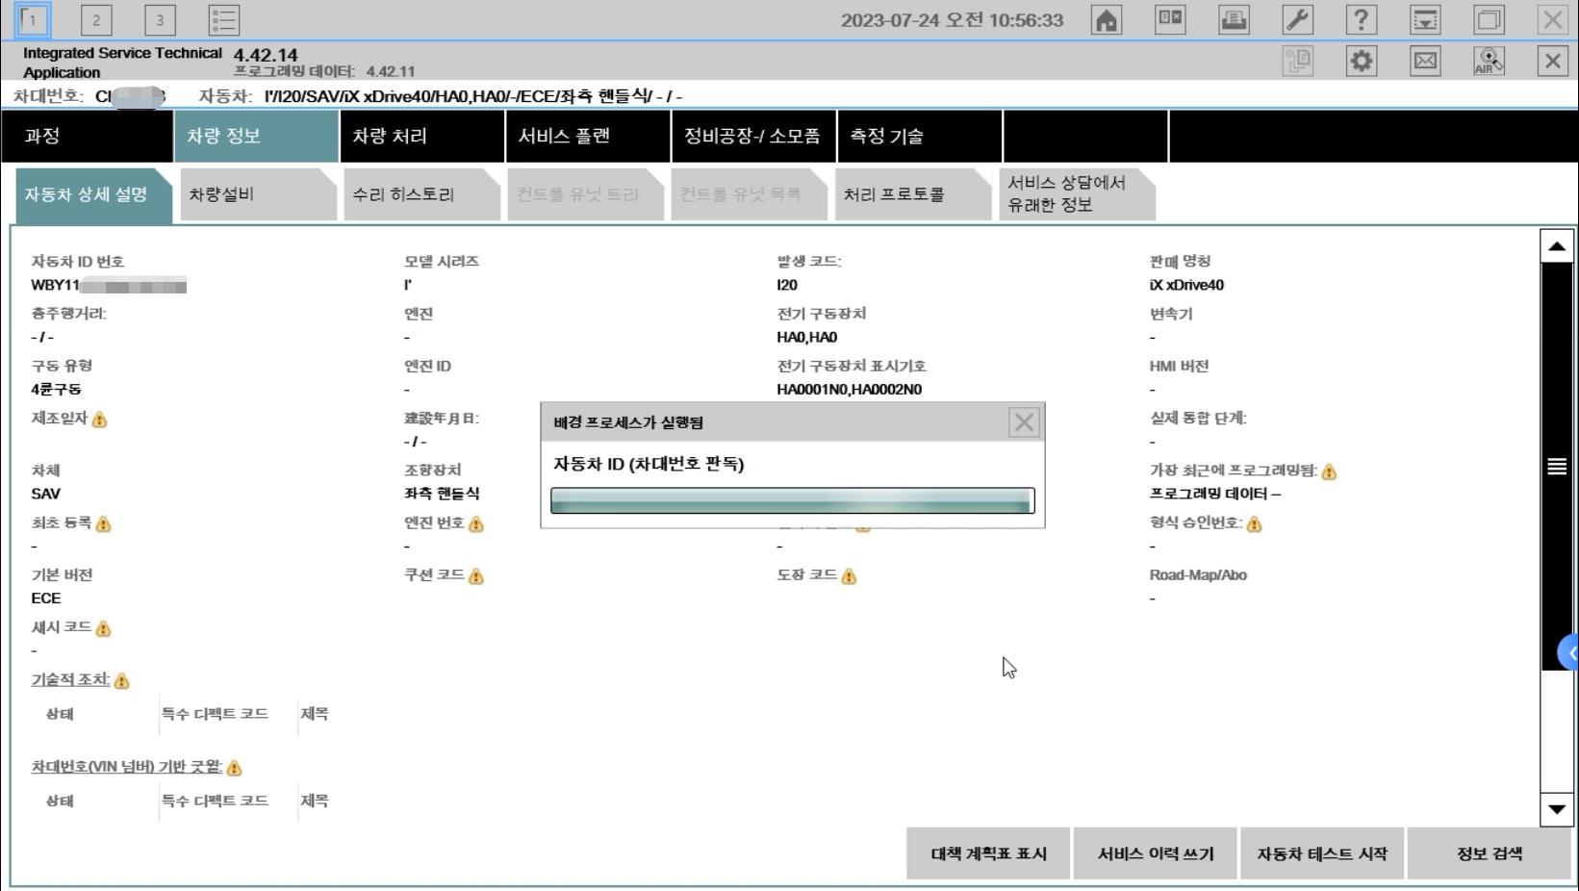Click warning icon next to 엔진 번호
The width and height of the screenshot is (1579, 891).
[x=475, y=524]
